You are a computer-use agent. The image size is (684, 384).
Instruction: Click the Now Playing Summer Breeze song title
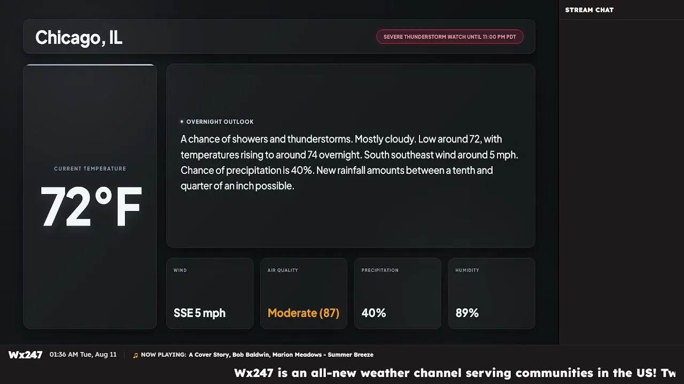pos(281,355)
